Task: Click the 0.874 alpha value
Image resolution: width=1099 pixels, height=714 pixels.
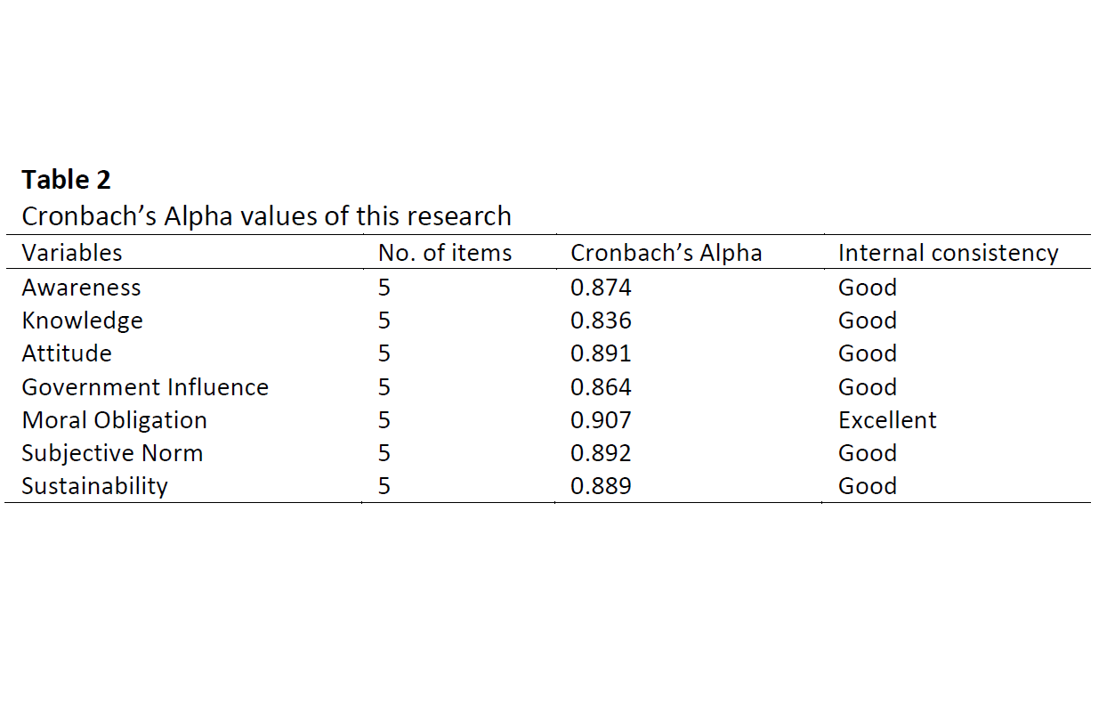Action: (601, 288)
